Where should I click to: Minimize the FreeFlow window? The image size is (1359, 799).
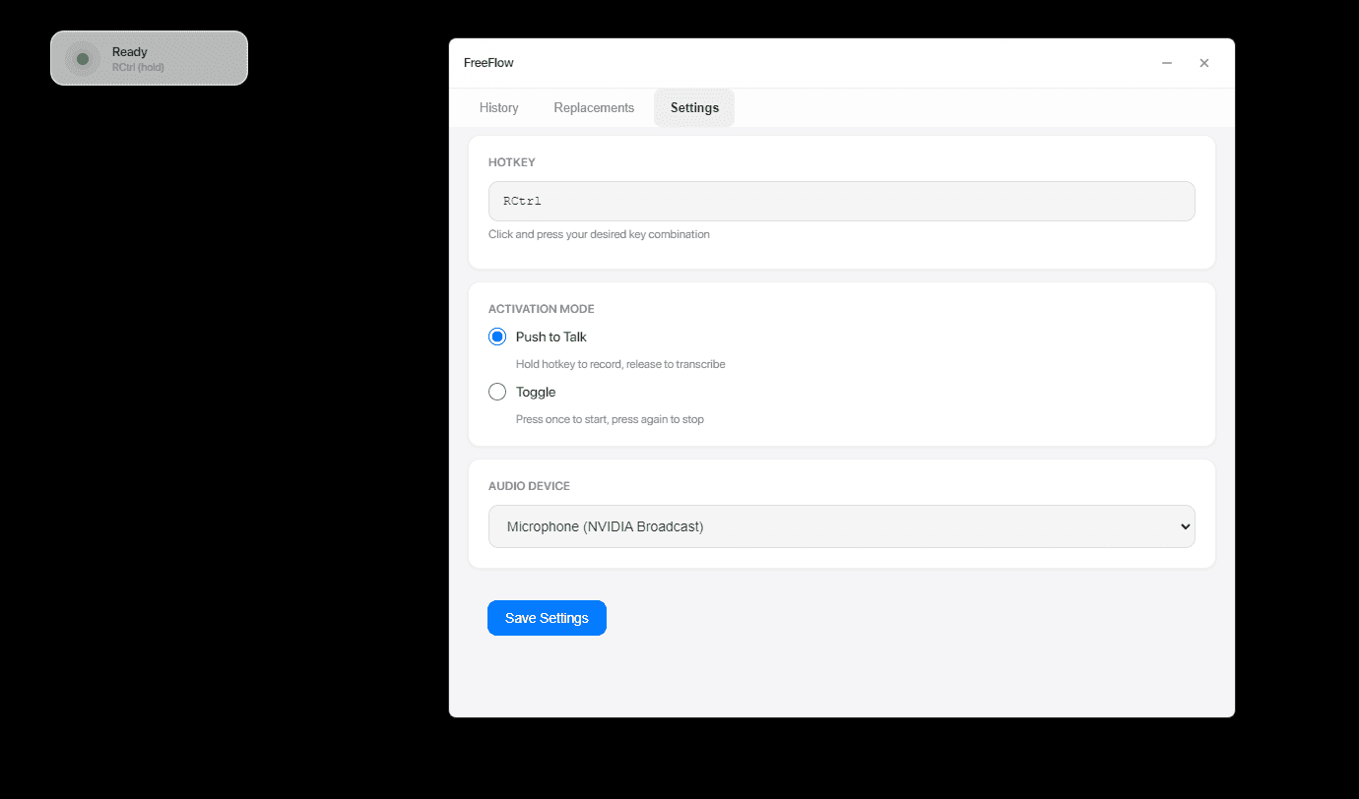click(x=1167, y=63)
